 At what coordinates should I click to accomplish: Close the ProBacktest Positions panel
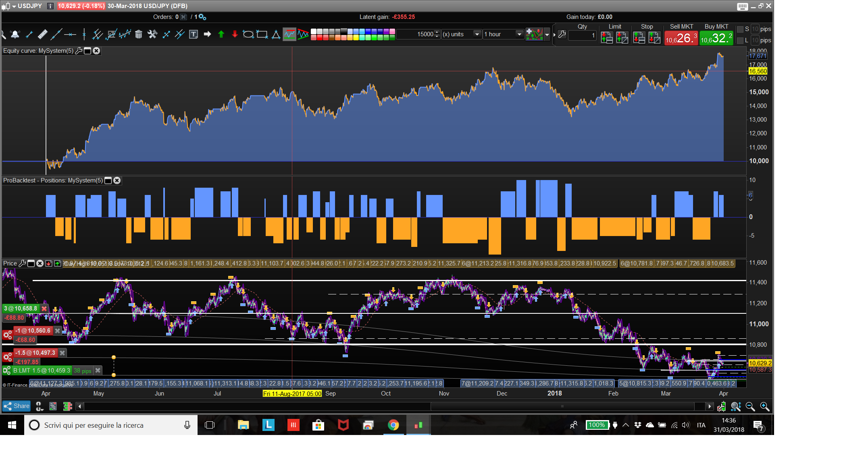pyautogui.click(x=117, y=180)
